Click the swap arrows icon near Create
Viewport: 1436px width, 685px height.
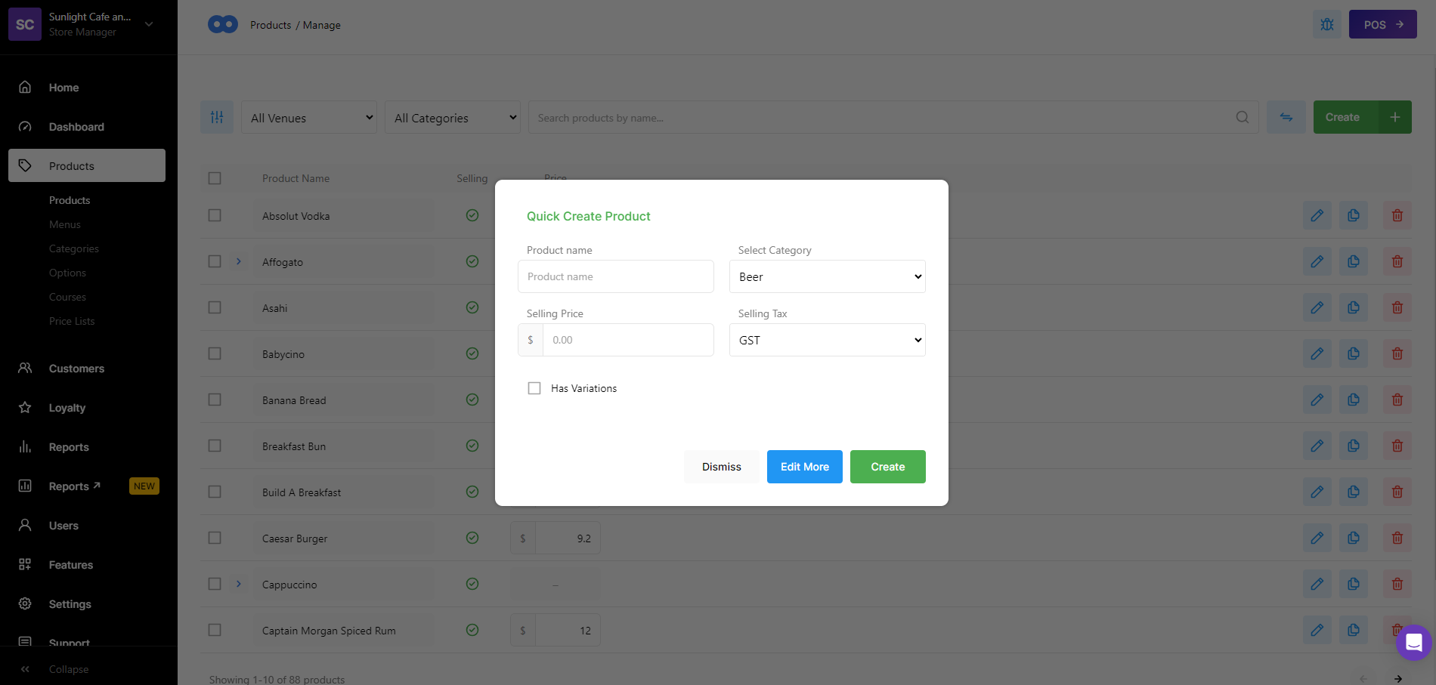point(1286,117)
